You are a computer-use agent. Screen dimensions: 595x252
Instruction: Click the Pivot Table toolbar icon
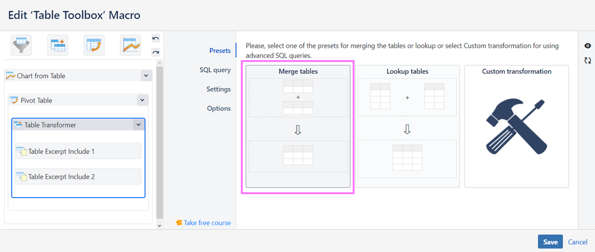tap(94, 45)
